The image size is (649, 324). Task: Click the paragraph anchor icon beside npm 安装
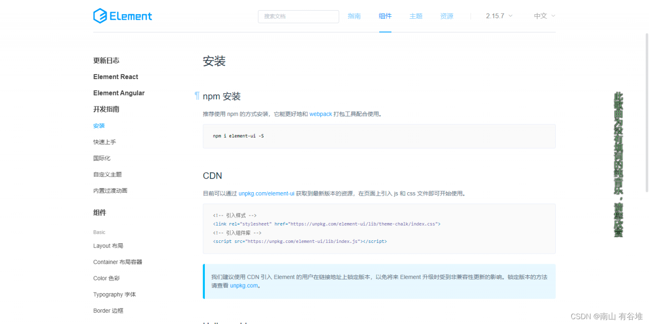click(197, 96)
